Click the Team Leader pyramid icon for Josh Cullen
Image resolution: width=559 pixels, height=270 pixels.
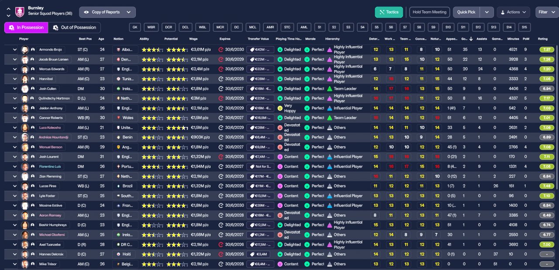pyautogui.click(x=329, y=88)
